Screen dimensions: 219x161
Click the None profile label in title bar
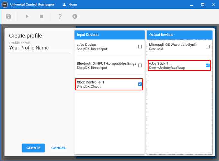pos(73,5)
